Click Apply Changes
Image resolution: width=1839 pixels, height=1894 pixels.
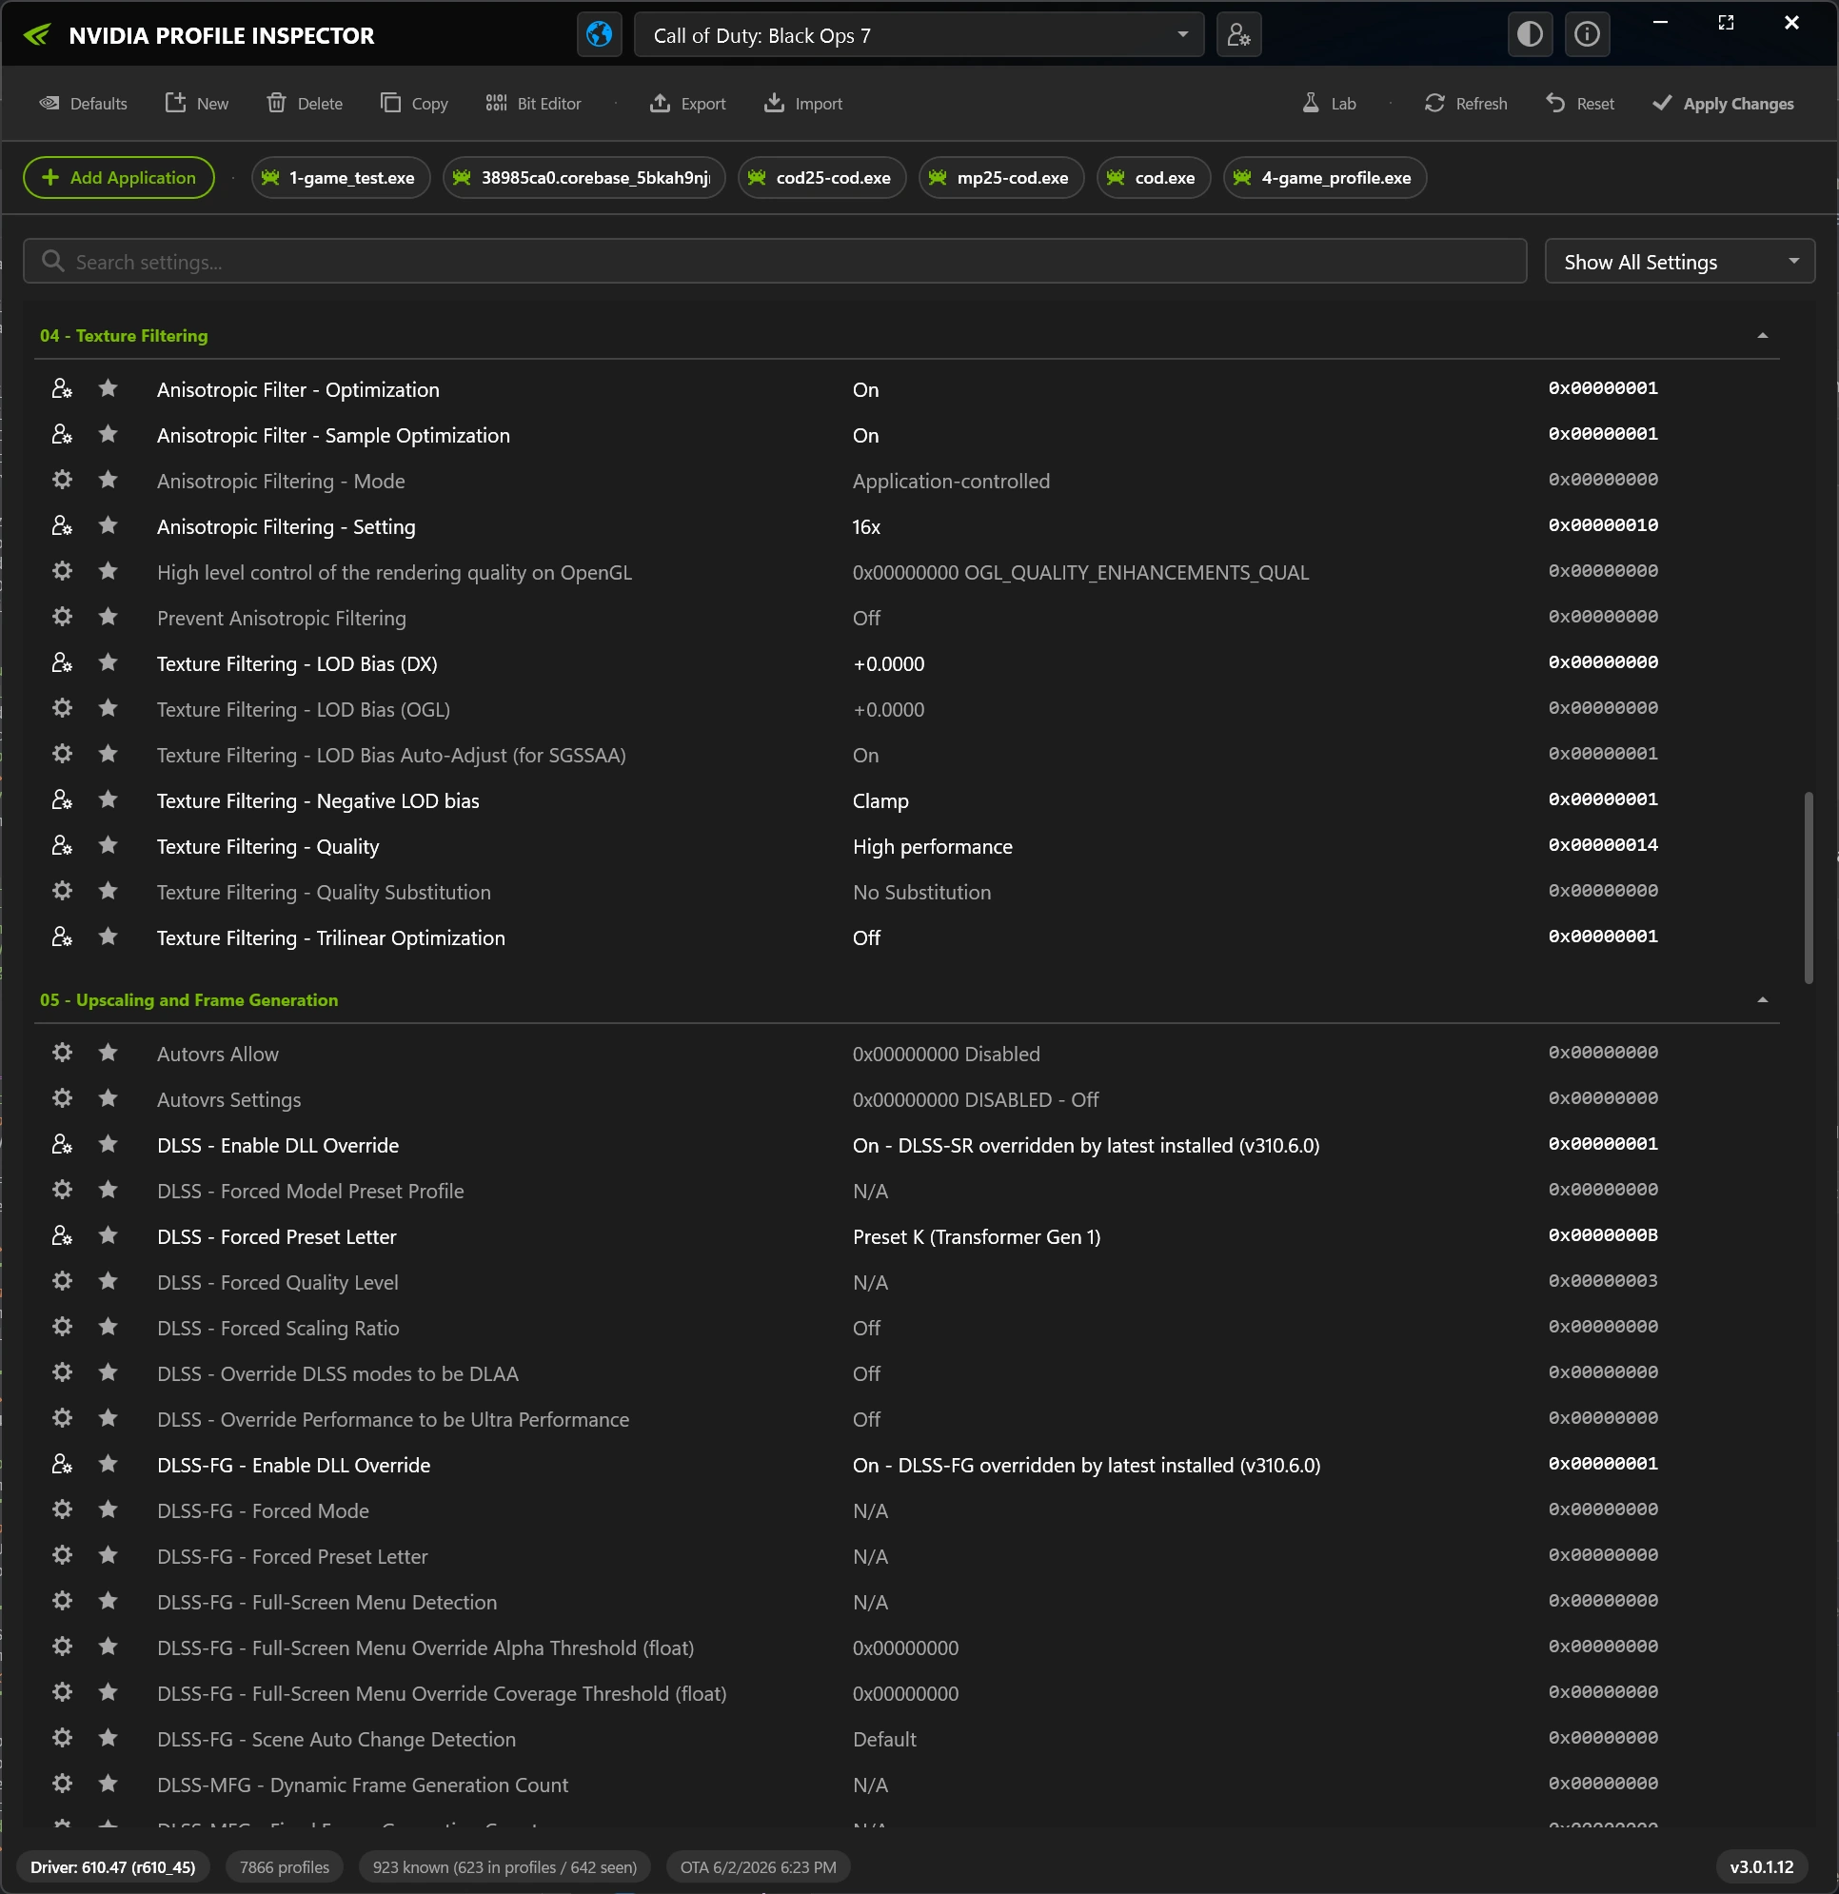click(1723, 104)
